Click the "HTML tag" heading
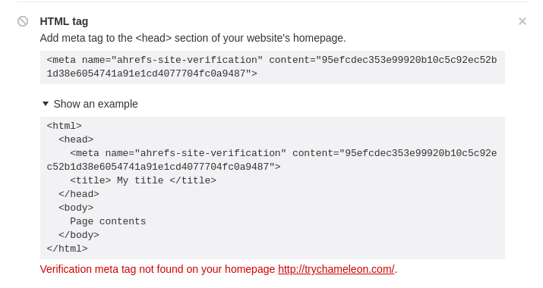 coord(64,21)
